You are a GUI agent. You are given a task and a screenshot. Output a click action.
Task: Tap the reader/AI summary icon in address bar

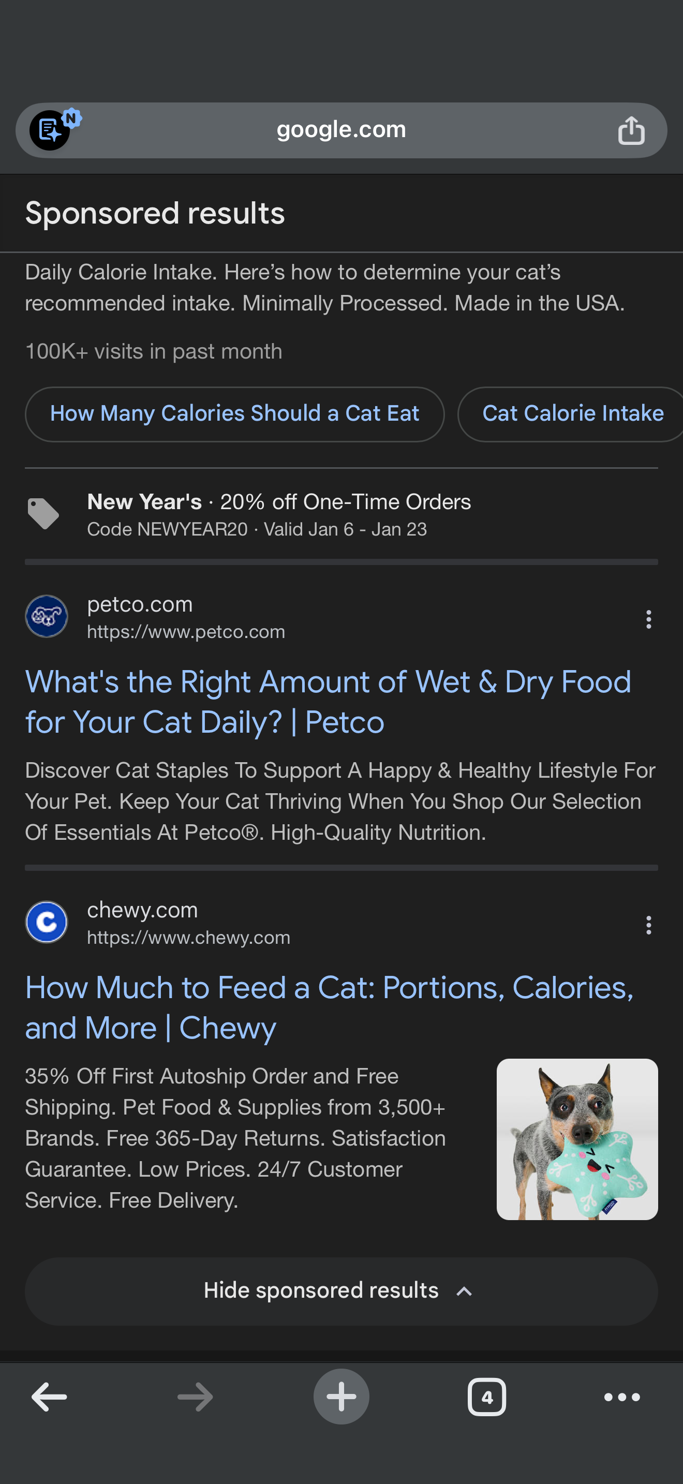[x=51, y=130]
